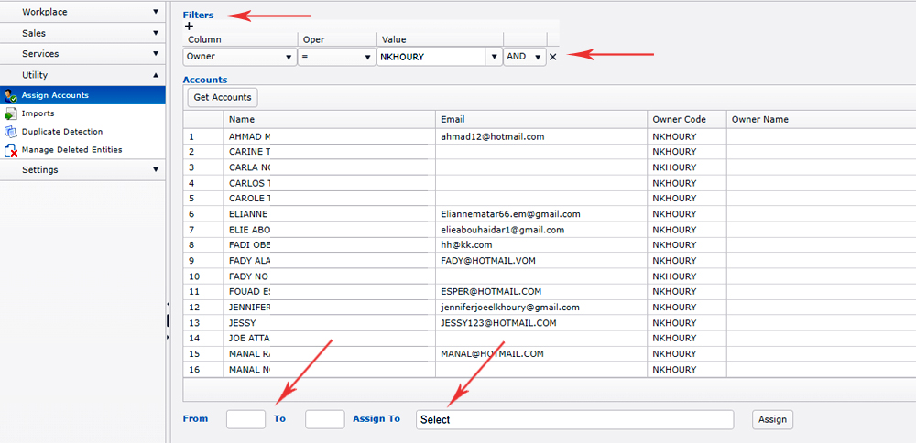Open the Assign To select field
The image size is (916, 443).
(x=574, y=419)
